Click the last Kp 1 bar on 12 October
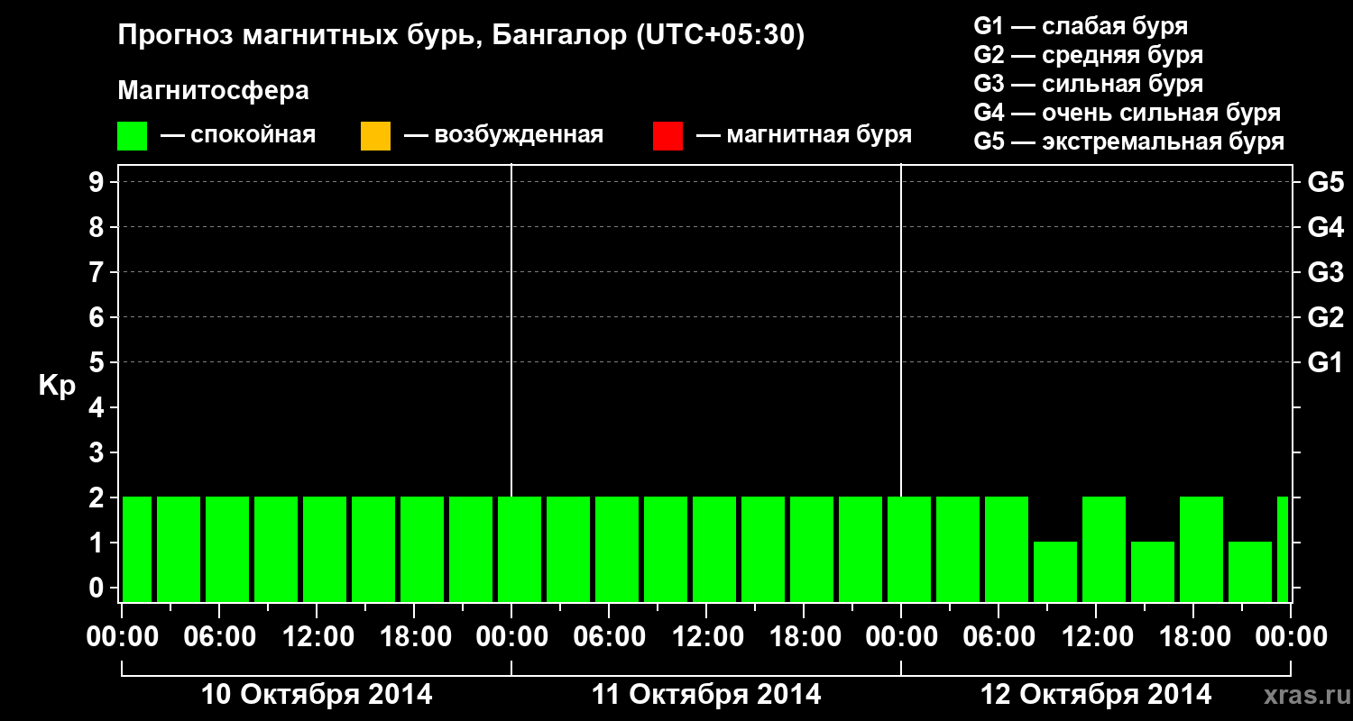This screenshot has width=1353, height=721. 1250,571
